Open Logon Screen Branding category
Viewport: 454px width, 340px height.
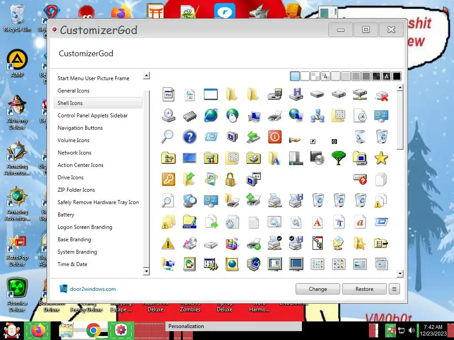pos(85,227)
